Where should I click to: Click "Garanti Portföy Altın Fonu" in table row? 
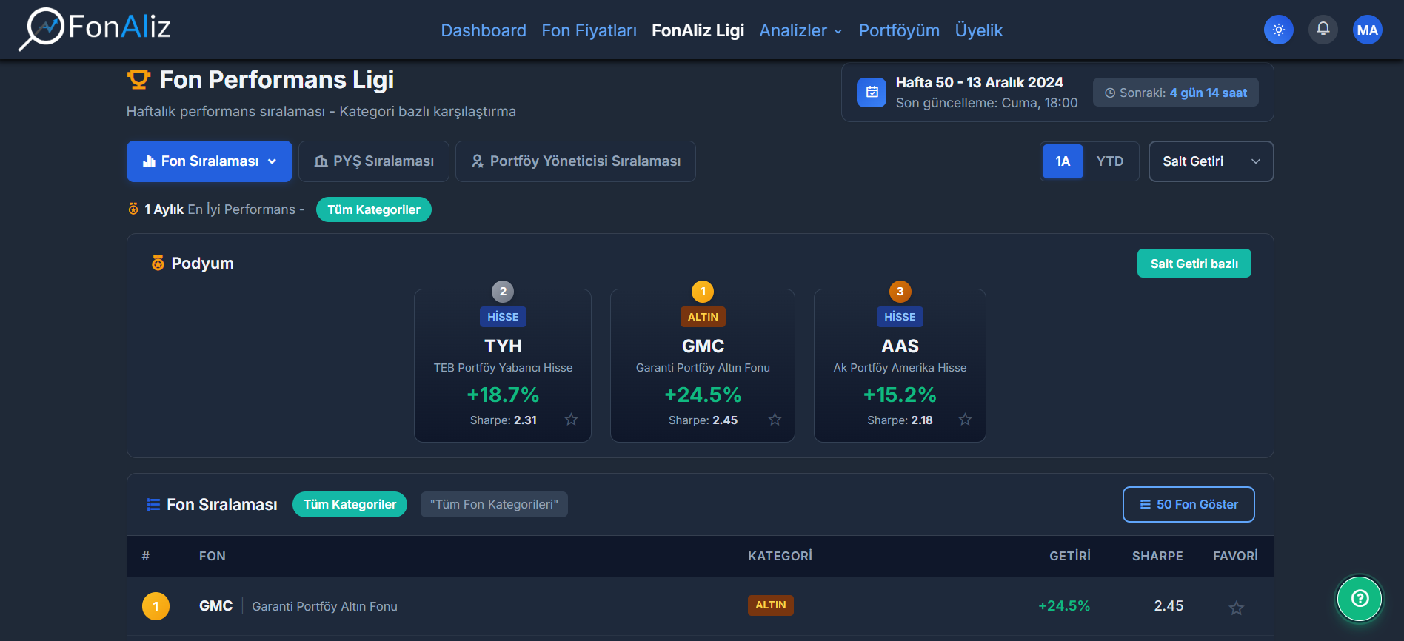coord(324,606)
